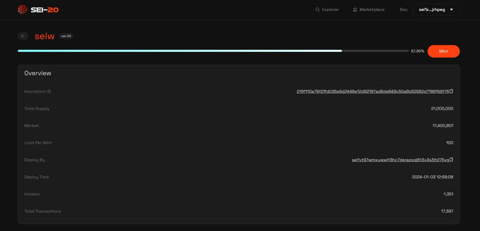Viewport: 480px width, 231px height.
Task: Select the Deploy Time 2024-01-03 12:58:08
Action: click(x=433, y=177)
